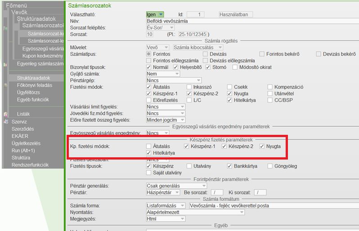
Task: Check Átutalás under Kp. fizetési módok
Action: tap(148, 146)
